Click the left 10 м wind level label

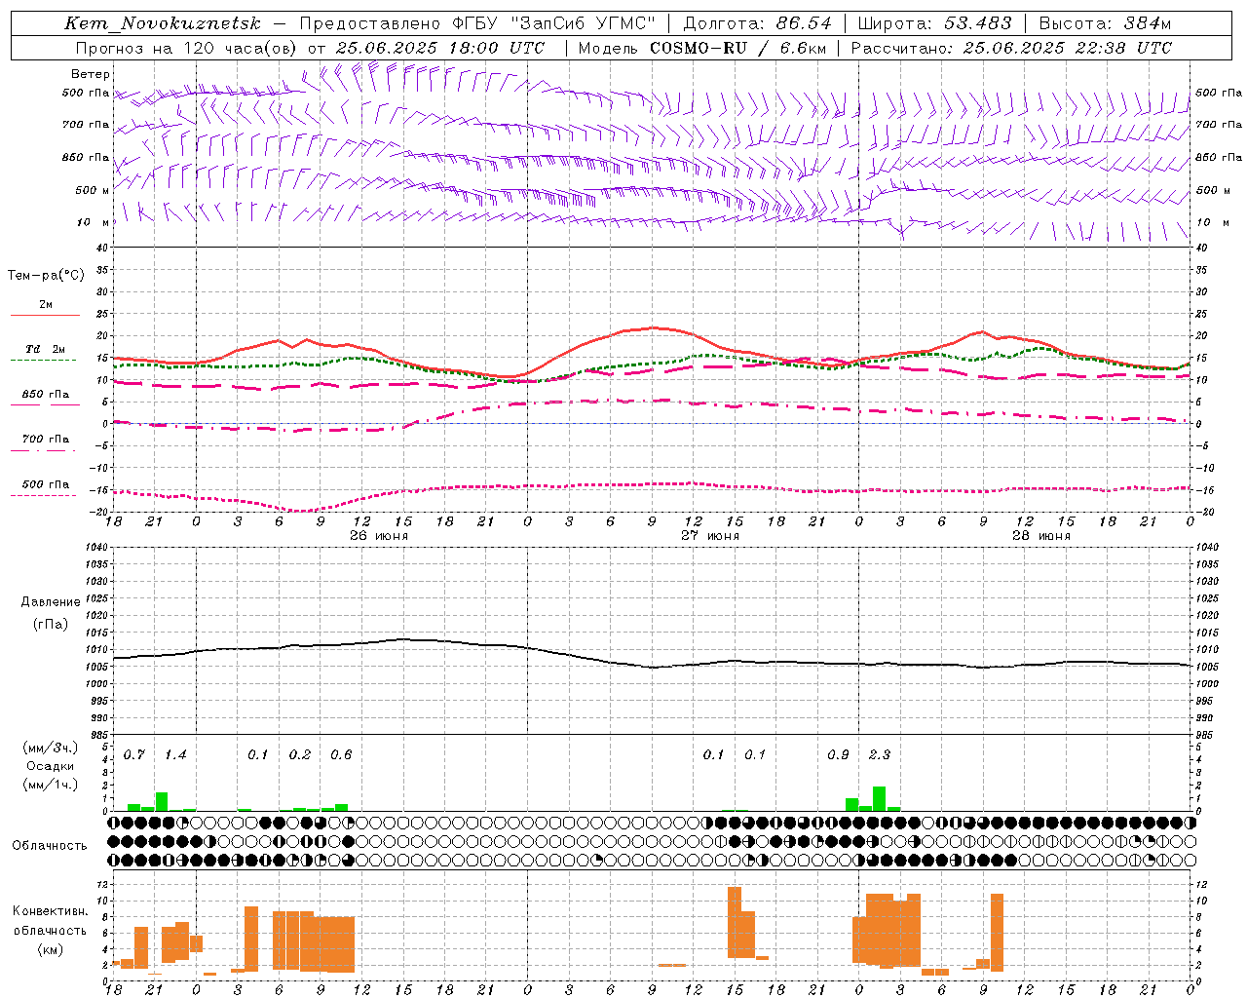[x=96, y=222]
